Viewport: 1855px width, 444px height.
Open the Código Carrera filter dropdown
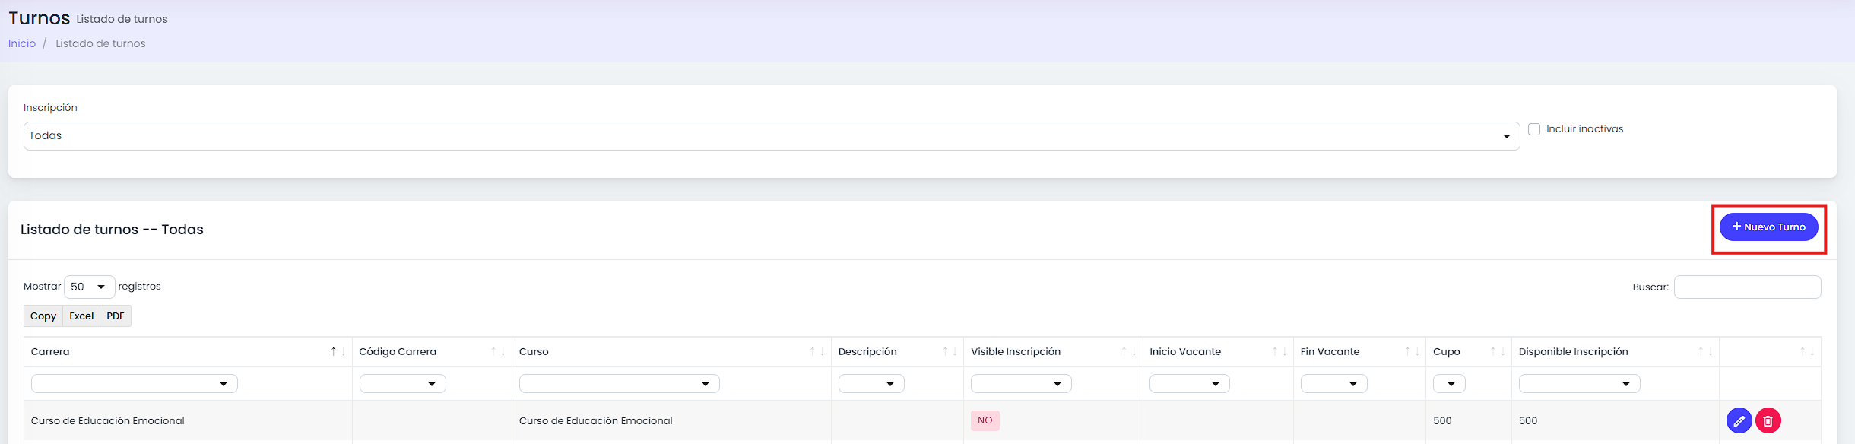tap(403, 384)
